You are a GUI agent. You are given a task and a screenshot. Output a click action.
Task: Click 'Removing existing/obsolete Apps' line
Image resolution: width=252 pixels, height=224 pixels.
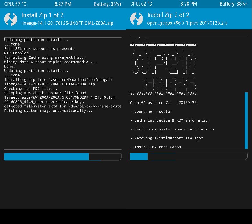click(167, 138)
